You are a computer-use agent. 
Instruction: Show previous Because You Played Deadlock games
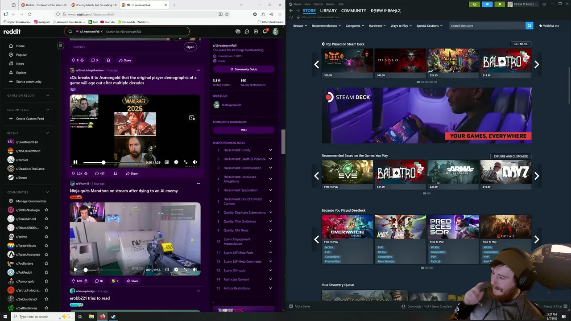(x=316, y=239)
